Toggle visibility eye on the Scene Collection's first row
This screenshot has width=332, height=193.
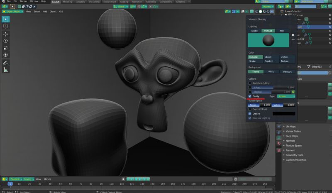coord(330,15)
